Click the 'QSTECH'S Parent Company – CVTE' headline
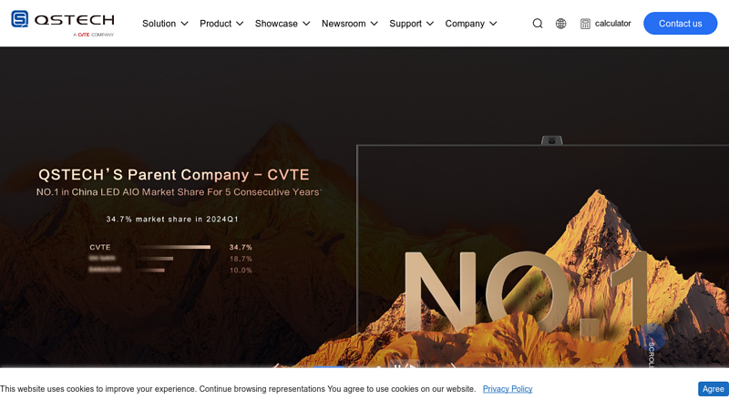Image resolution: width=729 pixels, height=410 pixels. pos(174,175)
